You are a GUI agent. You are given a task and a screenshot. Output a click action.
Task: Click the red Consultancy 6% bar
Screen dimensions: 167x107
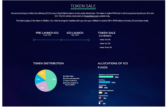pyautogui.click(x=100, y=98)
